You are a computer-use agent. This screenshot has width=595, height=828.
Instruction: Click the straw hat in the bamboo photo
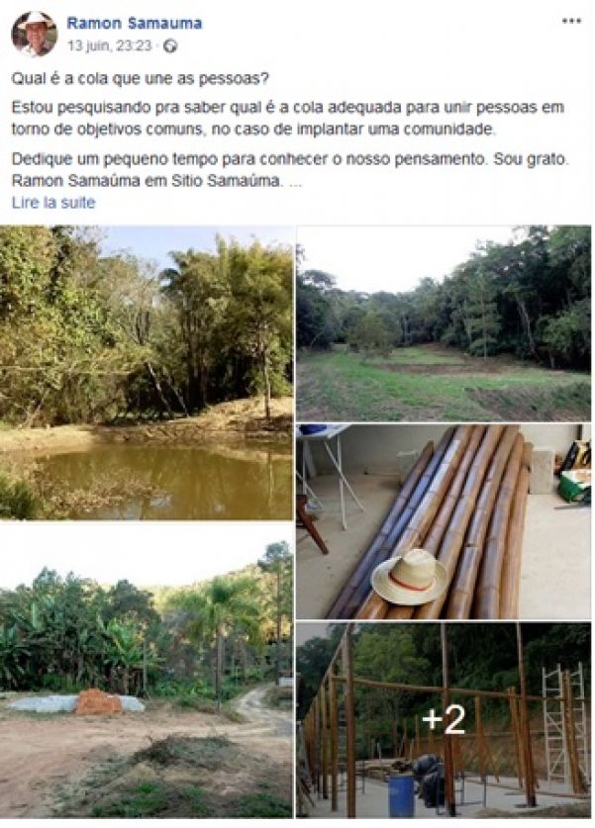tap(409, 577)
